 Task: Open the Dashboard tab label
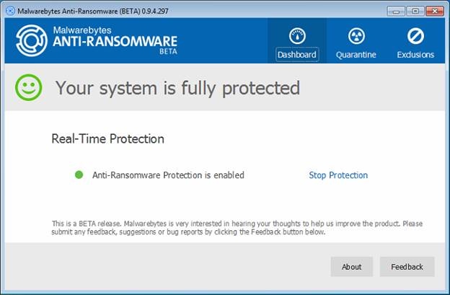296,55
